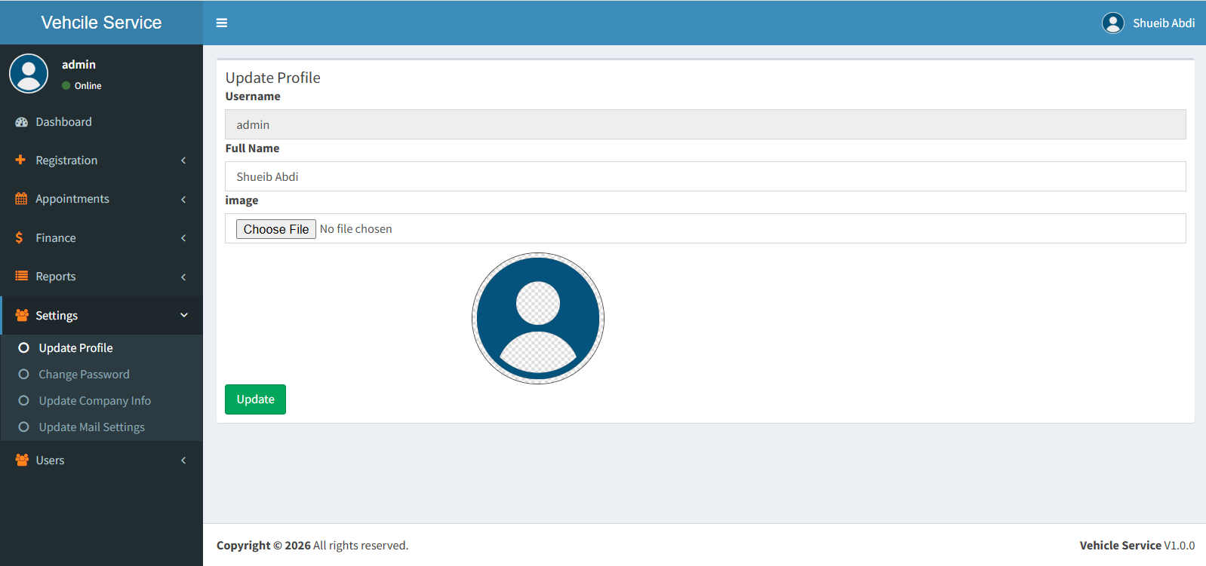1206x566 pixels.
Task: Click circle icon beside Change Password
Action: (x=23, y=374)
